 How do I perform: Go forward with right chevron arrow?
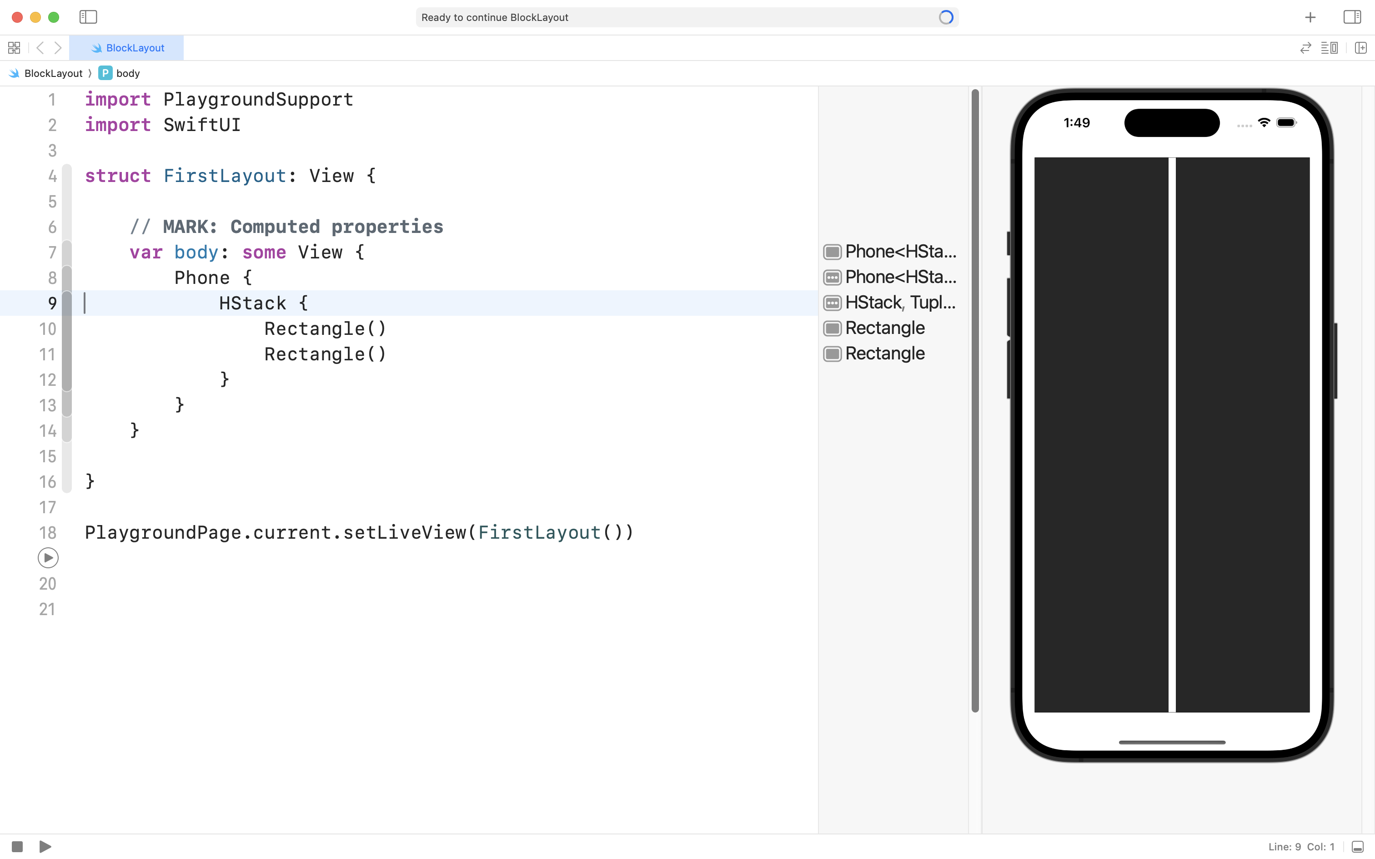click(x=58, y=48)
